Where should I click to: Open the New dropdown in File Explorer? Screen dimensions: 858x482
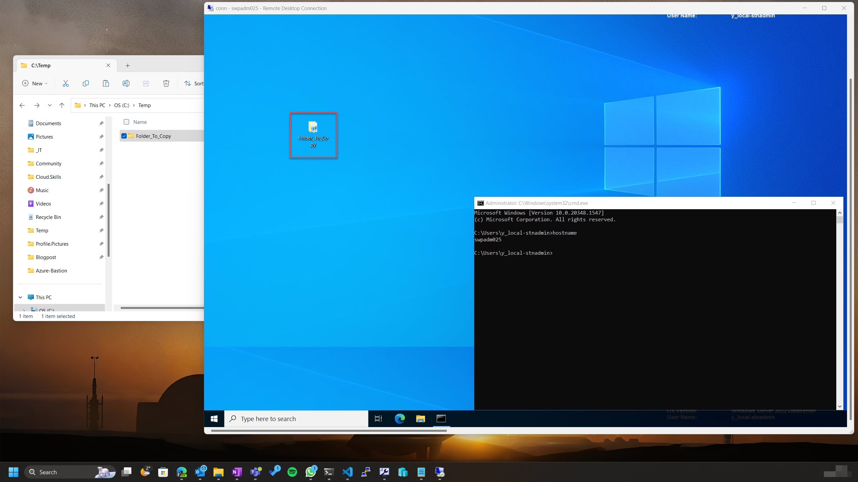[35, 83]
